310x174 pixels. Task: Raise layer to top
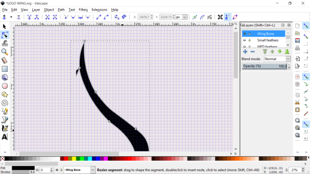click(265, 52)
